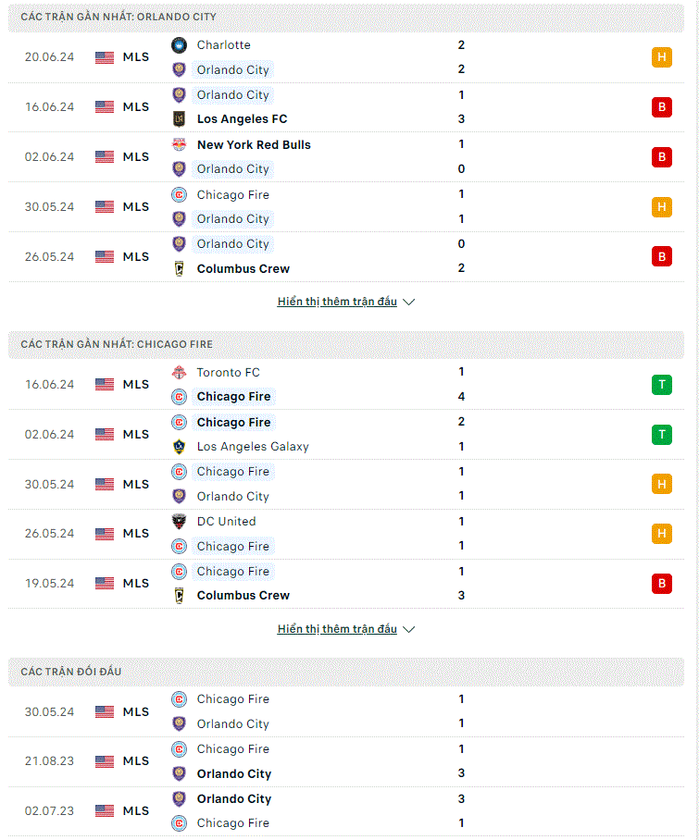699x840 pixels.
Task: Open the Los Angeles Galaxy team name
Action: (253, 446)
